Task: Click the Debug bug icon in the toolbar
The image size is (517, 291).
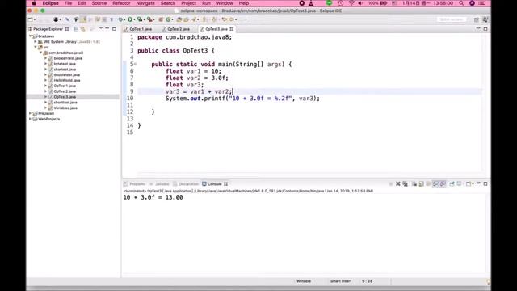Action: tap(120, 19)
